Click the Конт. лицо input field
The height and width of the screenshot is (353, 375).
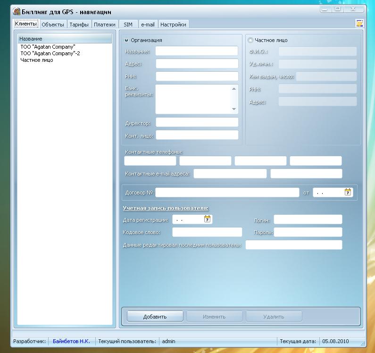click(x=197, y=135)
